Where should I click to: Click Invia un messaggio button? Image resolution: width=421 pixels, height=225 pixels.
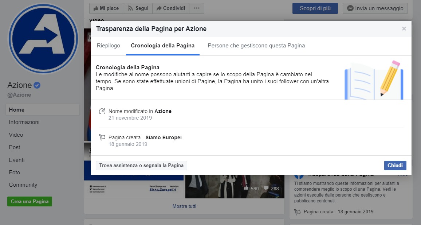375,8
